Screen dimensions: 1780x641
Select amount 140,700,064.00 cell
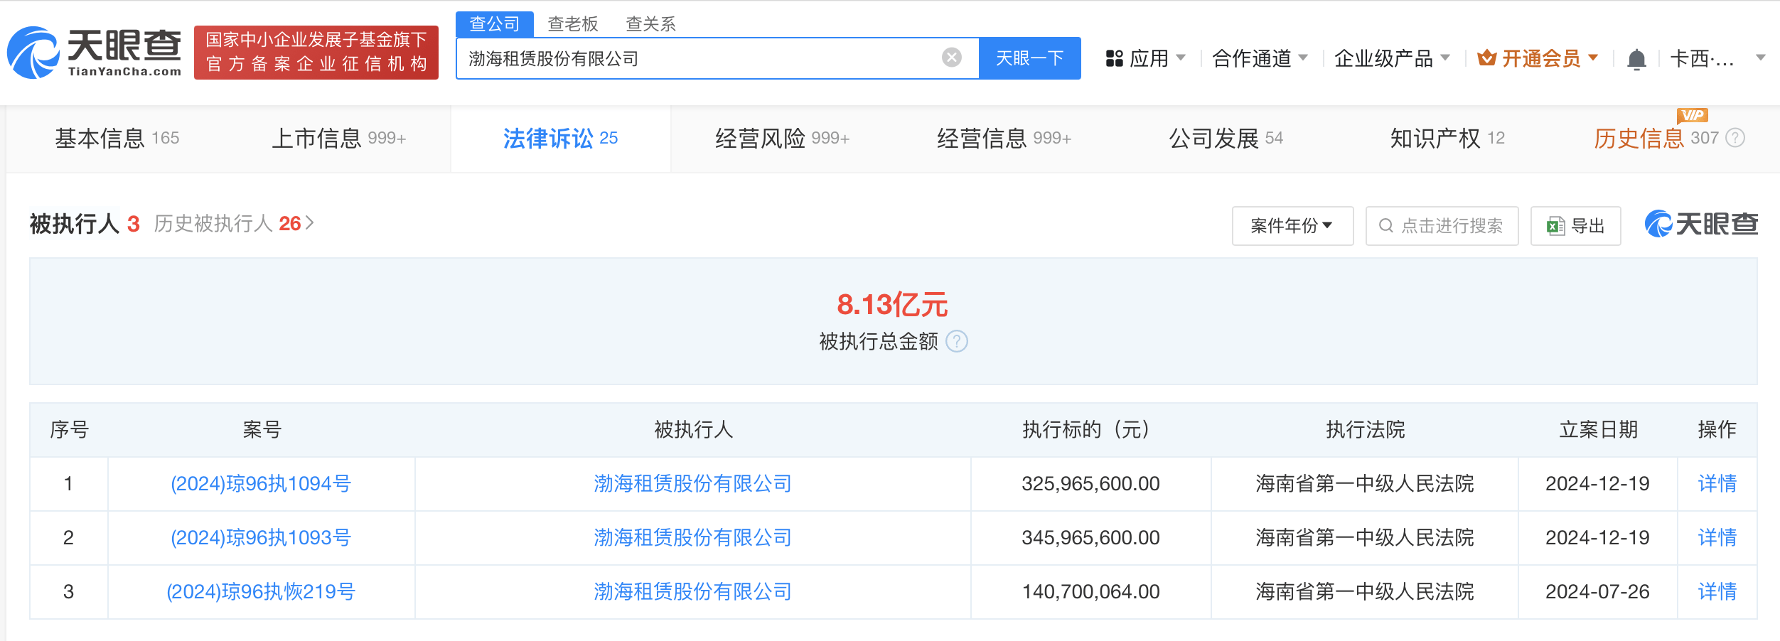tap(1090, 592)
